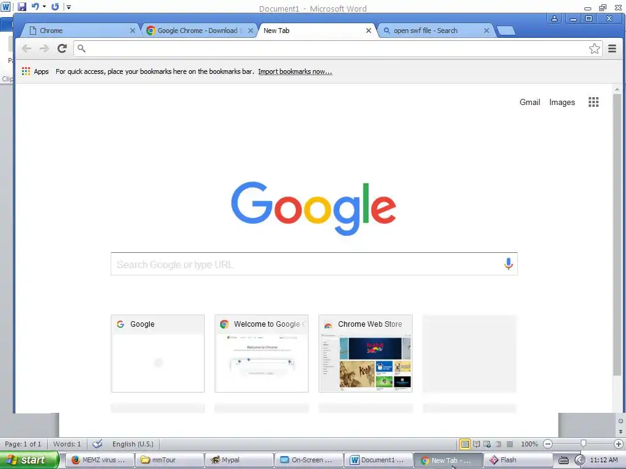
Task: Switch Word to Full Screen Reading view
Action: click(x=476, y=444)
